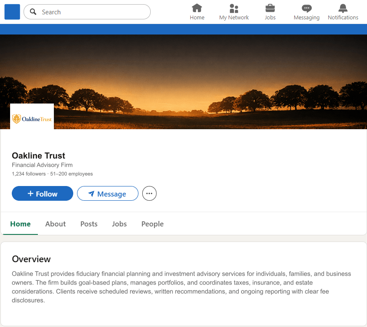The height and width of the screenshot is (327, 367).
Task: Open Home from the top navigation
Action: coord(197,12)
